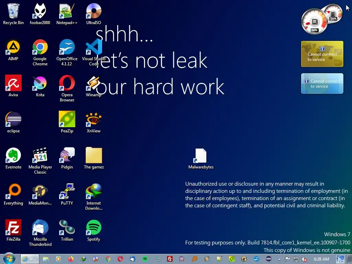This screenshot has height=264, width=352.
Task: Click the muted volume tray icon
Action: point(304,259)
